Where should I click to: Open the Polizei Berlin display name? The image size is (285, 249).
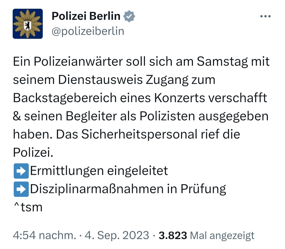(86, 16)
